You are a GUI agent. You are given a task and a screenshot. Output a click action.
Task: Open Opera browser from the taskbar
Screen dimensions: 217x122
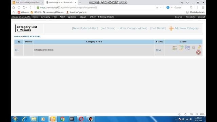(x=81, y=119)
